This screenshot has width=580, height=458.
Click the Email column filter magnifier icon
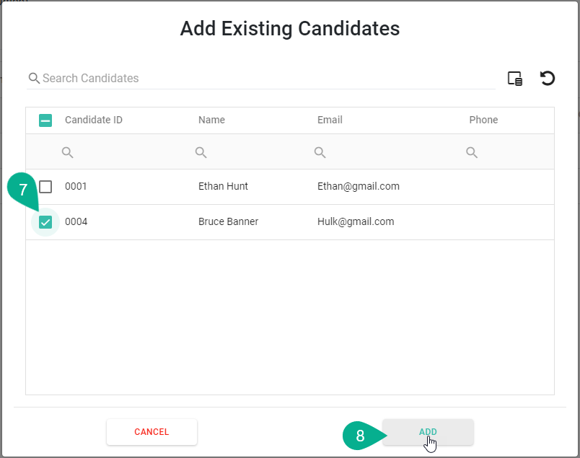[x=320, y=152]
